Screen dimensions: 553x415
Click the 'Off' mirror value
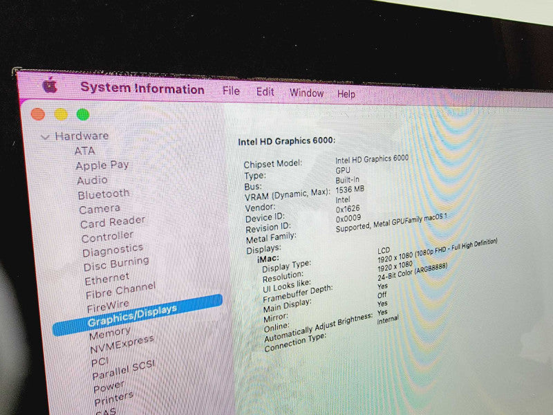click(x=382, y=295)
